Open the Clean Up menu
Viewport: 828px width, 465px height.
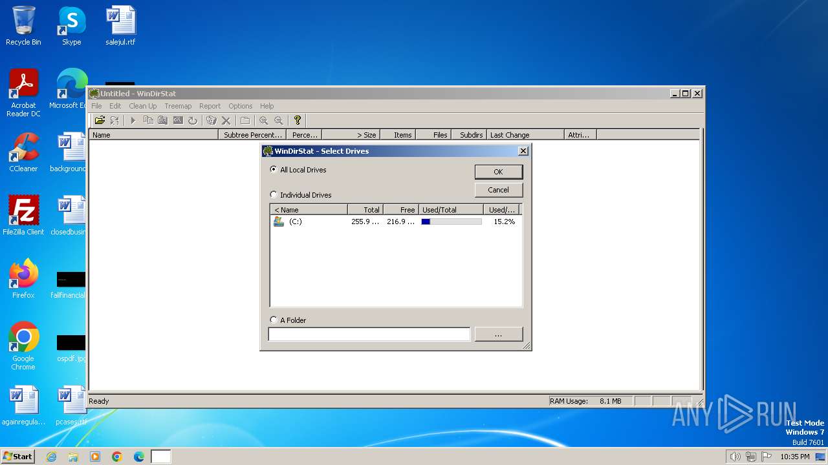click(142, 106)
